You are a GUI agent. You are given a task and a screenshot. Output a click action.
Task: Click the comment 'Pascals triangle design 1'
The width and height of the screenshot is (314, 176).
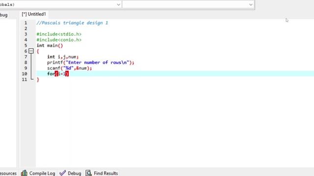tap(72, 23)
